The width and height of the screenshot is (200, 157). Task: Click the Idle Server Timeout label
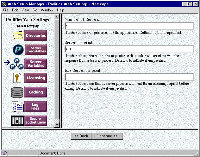point(83,70)
